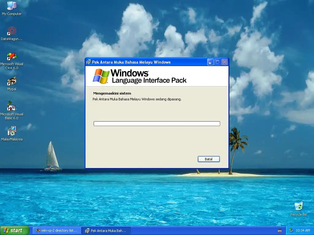Open the My Computer desktop icon
The image size is (314, 235).
(x=12, y=8)
